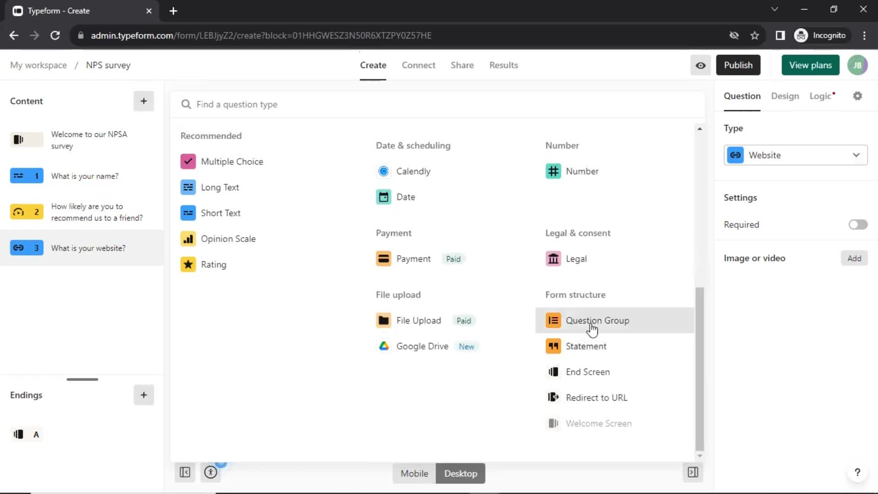878x494 pixels.
Task: Open the Create tab
Action: tap(373, 65)
